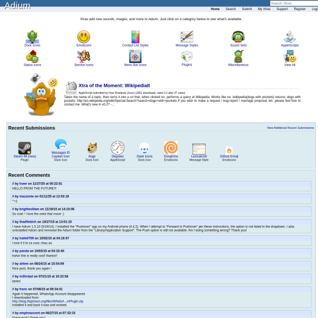Viewport: 318px width, 318px height.
Task: Open the Dock Icons category icon
Action: pos(32,37)
